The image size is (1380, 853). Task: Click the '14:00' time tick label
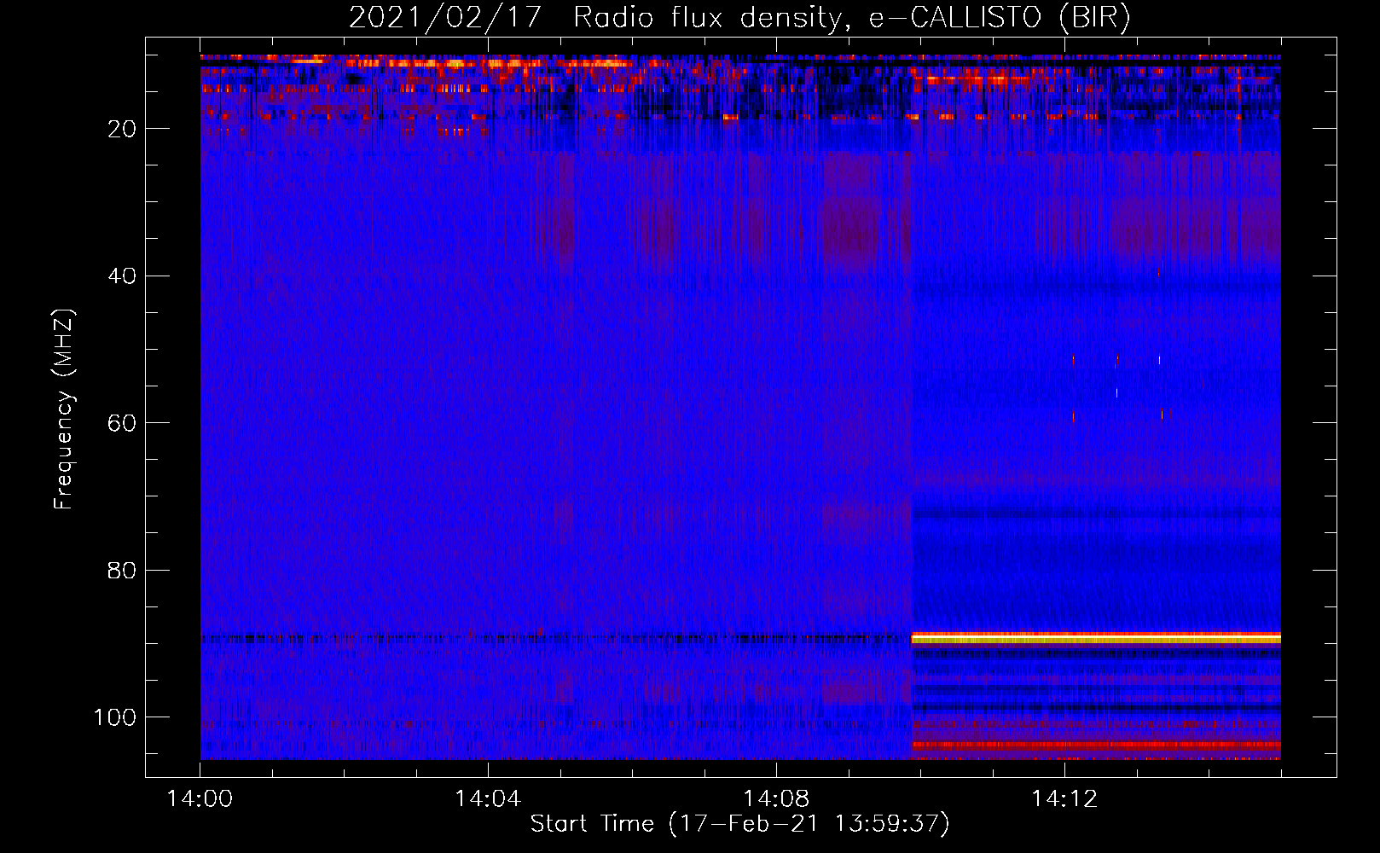[x=200, y=799]
